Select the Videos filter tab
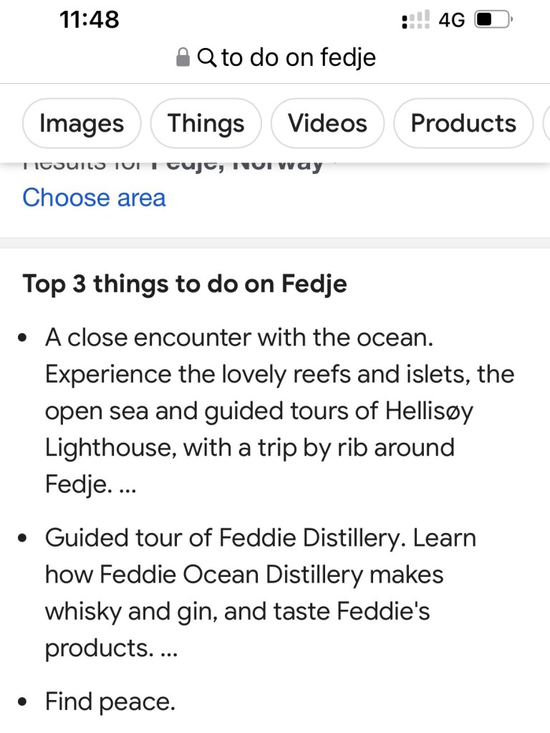This screenshot has width=550, height=733. pos(327,123)
